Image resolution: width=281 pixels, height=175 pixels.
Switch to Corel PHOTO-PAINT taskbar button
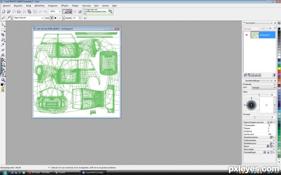(94, 173)
